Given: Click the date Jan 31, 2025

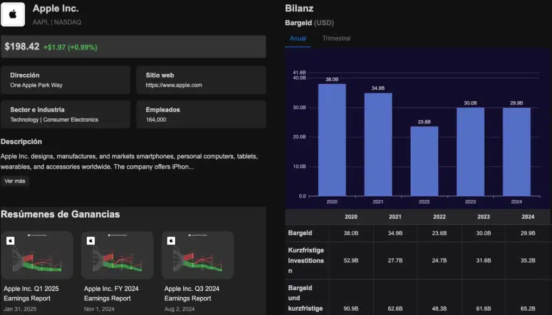Looking at the screenshot, I should point(20,309).
